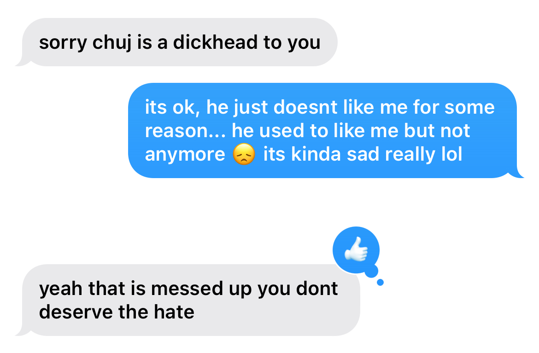Click the small blue tapback trailing dot
Screen dimensions: 539x353
click(x=380, y=282)
